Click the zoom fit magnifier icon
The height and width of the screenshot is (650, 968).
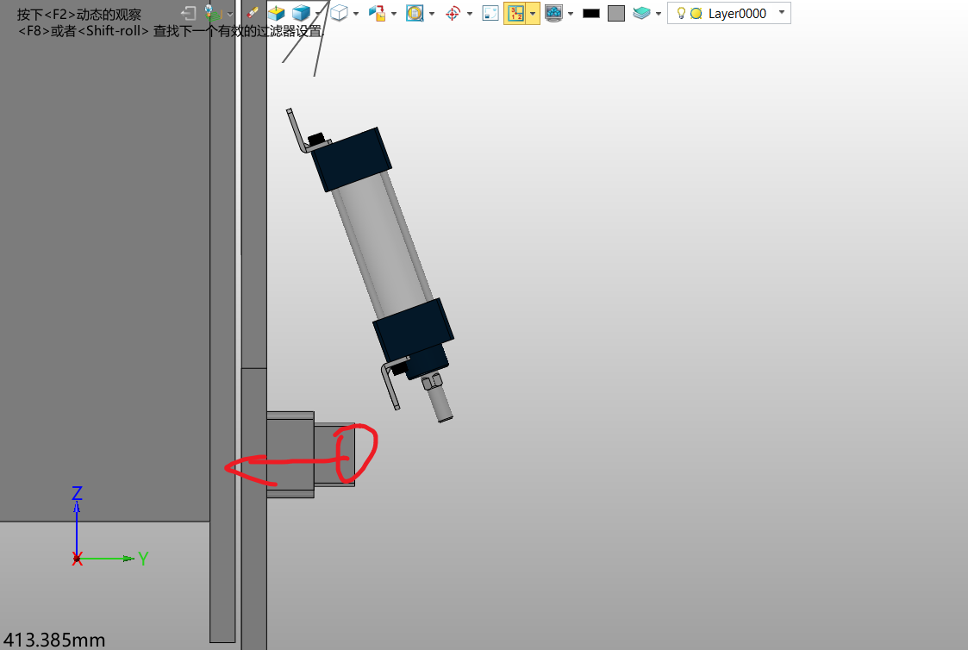pyautogui.click(x=415, y=13)
